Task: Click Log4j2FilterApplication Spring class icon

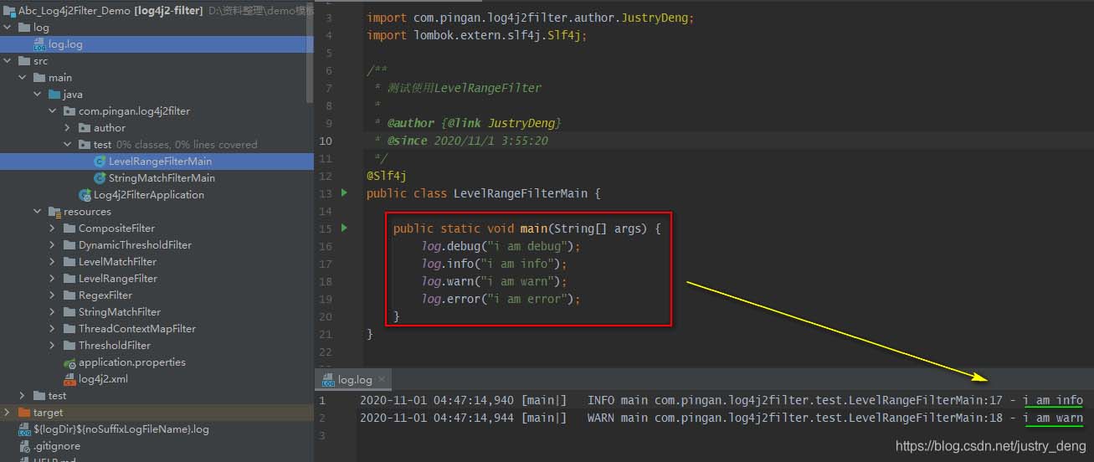Action: pyautogui.click(x=85, y=195)
